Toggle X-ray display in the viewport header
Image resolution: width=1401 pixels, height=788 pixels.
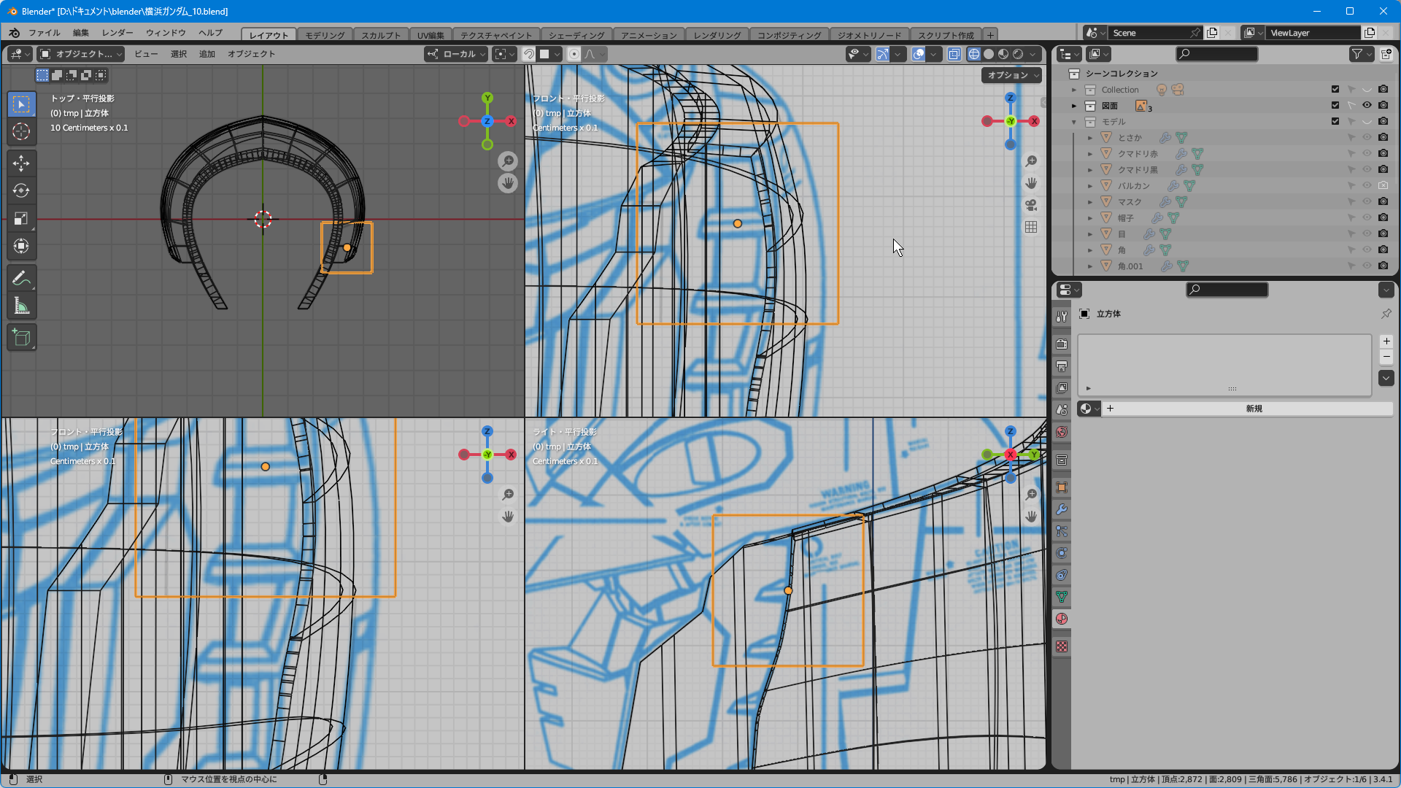954,54
